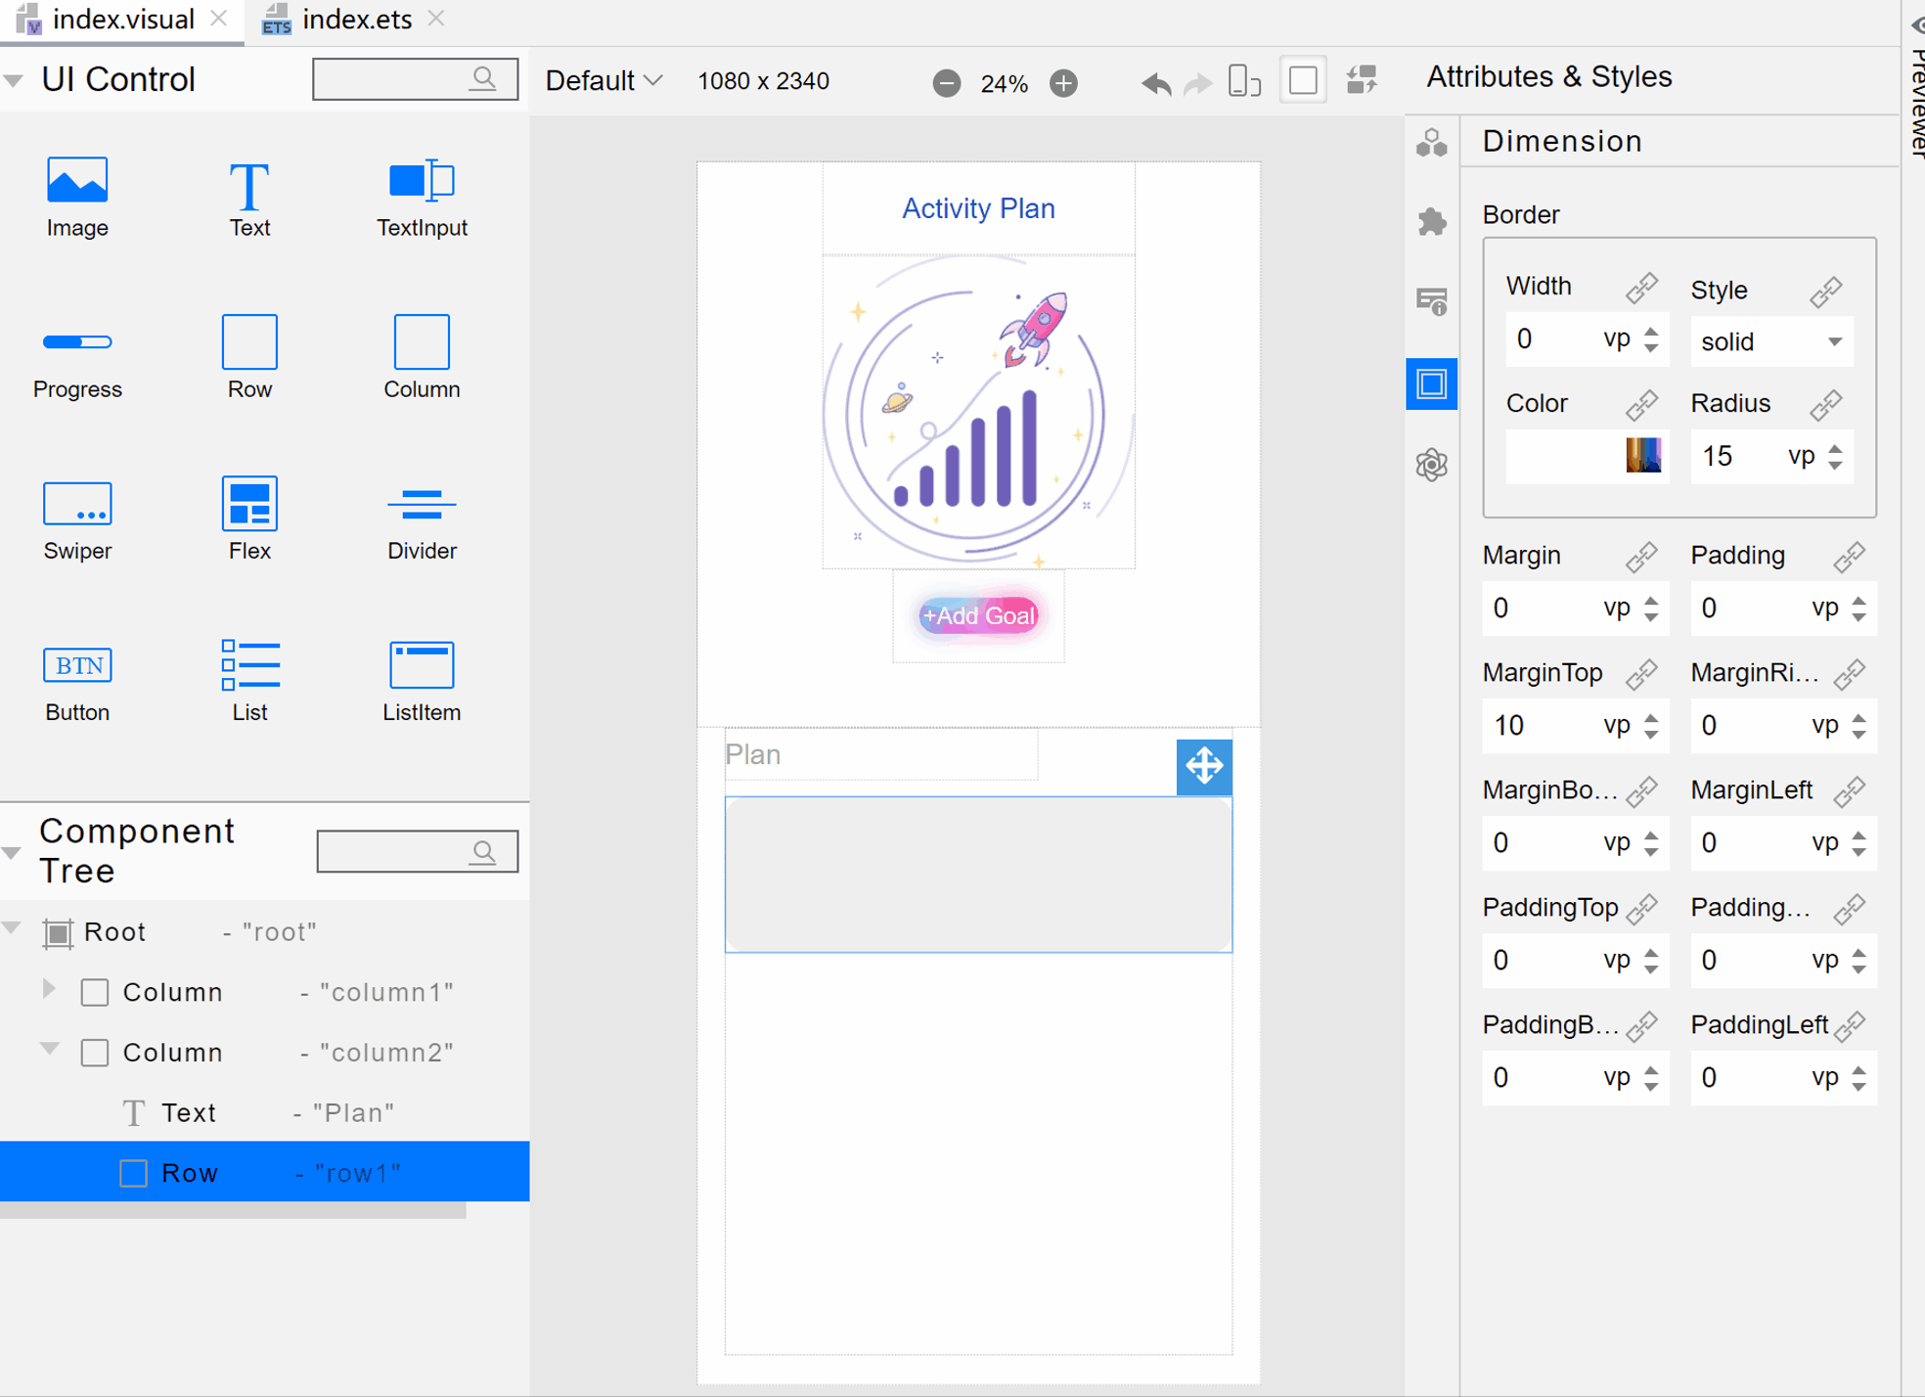Click the +Add Goal button
This screenshot has height=1397, width=1925.
pyautogui.click(x=978, y=615)
